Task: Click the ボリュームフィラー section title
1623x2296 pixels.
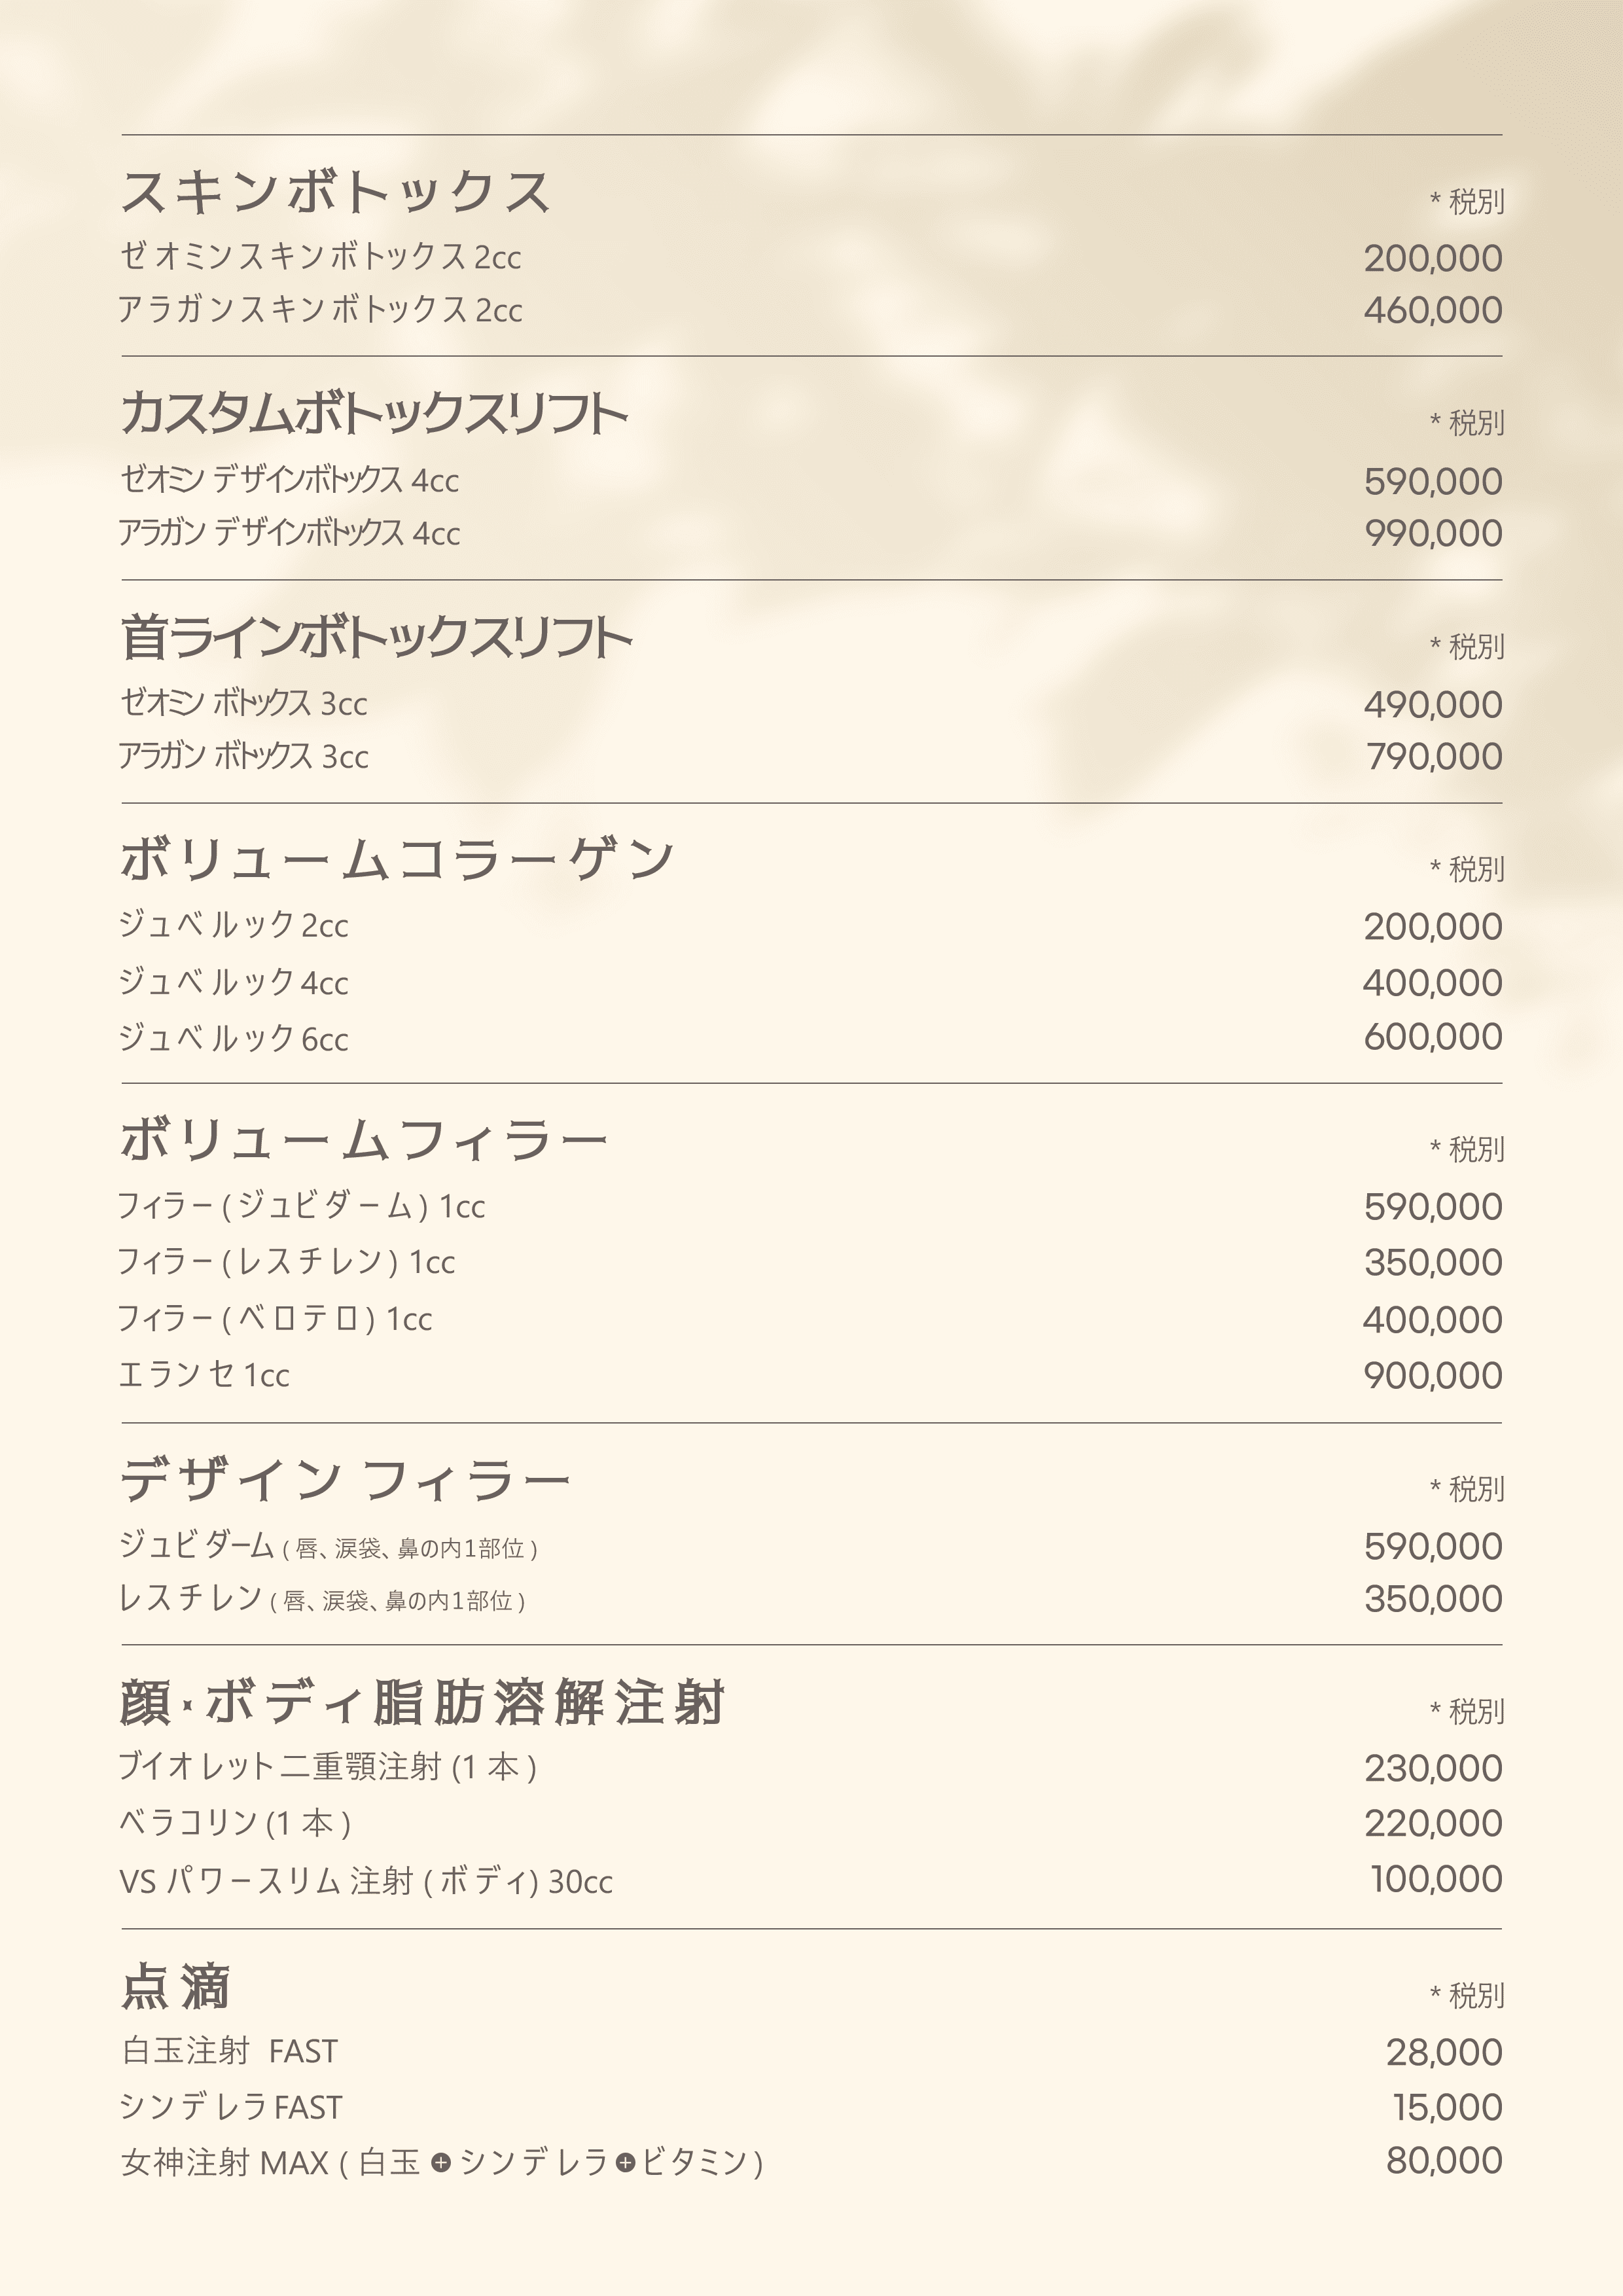Action: (364, 1140)
